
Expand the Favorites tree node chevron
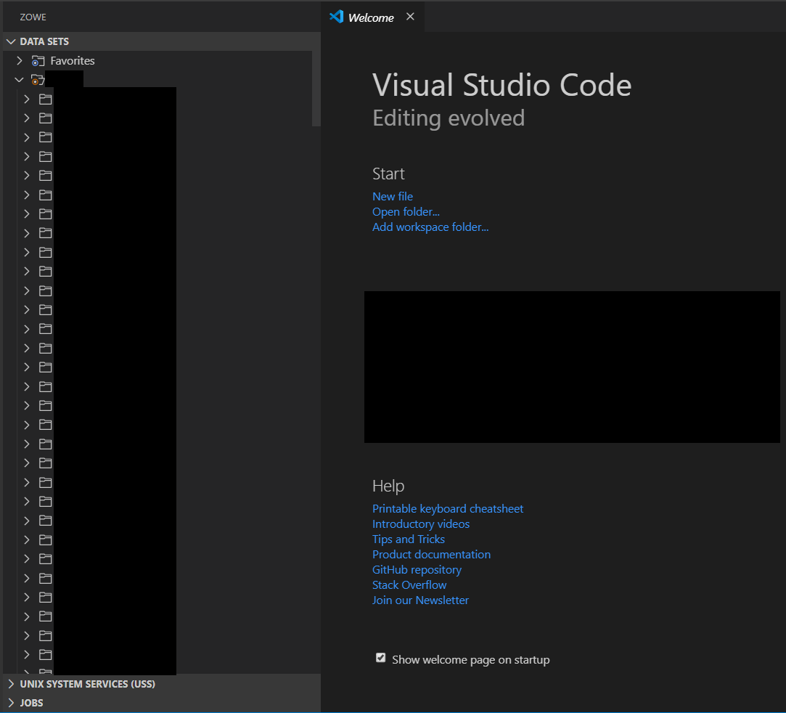pyautogui.click(x=19, y=61)
